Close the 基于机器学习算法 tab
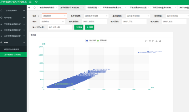 (83, 7)
